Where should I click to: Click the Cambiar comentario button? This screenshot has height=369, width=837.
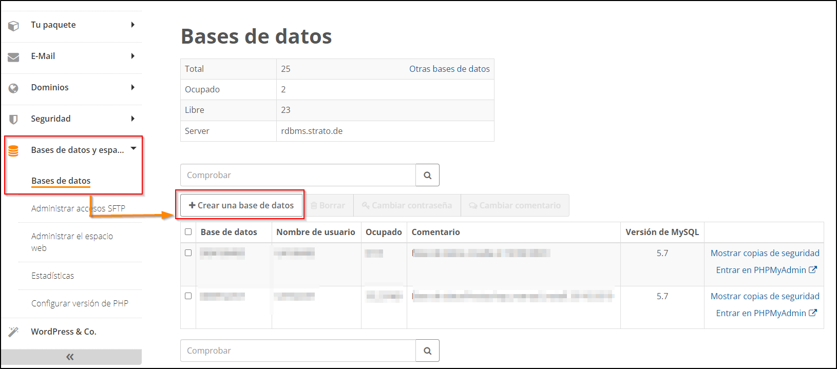point(515,205)
